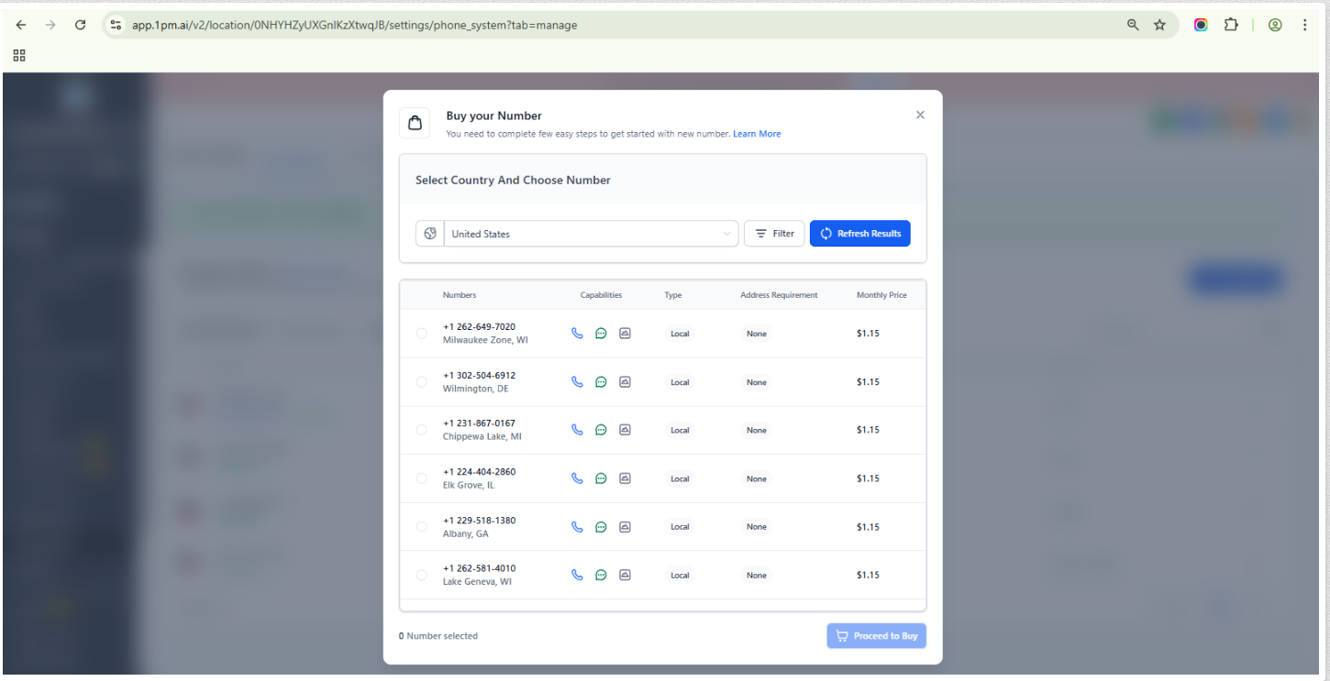
Task: Click MMS icon in Elk Grove row
Action: coord(625,478)
